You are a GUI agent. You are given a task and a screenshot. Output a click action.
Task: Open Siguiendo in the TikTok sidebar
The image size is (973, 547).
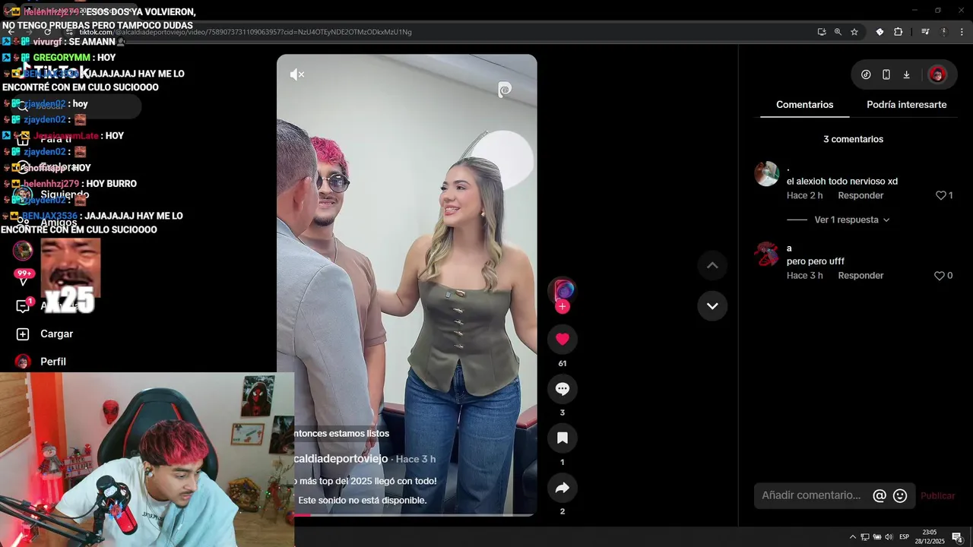65,194
